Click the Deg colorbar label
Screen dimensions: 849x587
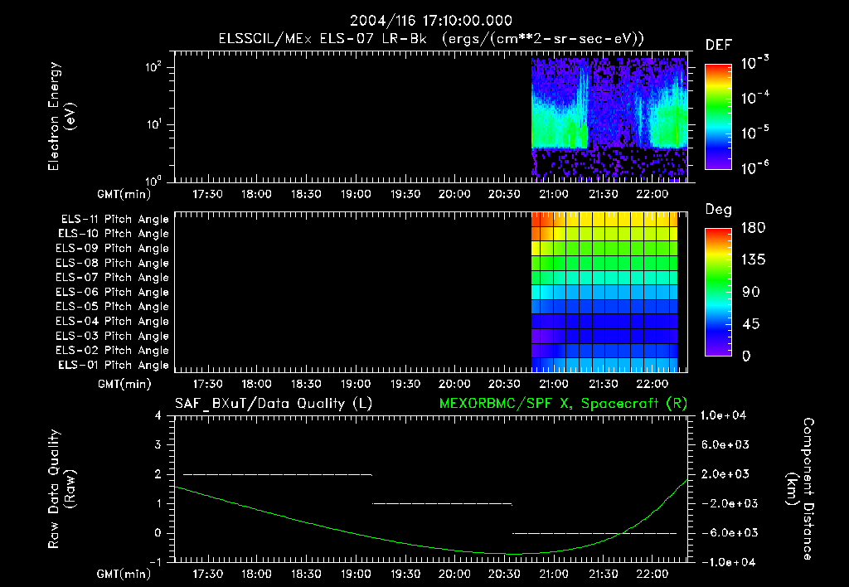[718, 210]
